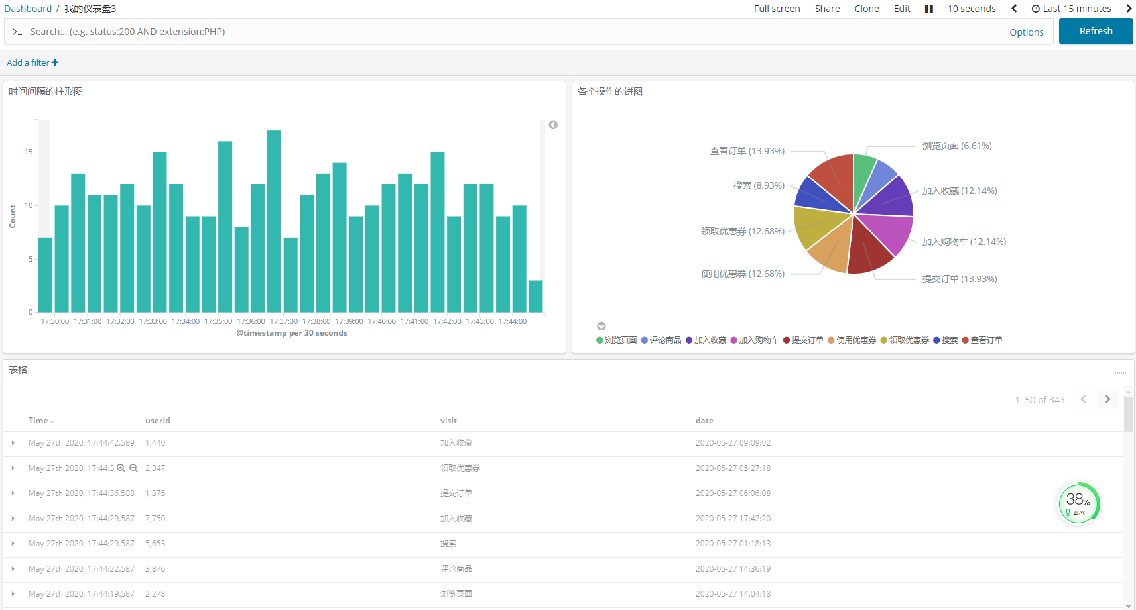Click the short final bar in the histogram

click(536, 296)
